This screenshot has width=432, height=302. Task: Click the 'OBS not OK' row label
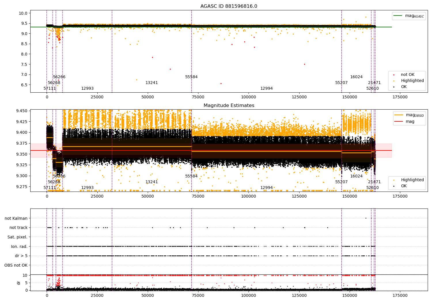(16, 265)
